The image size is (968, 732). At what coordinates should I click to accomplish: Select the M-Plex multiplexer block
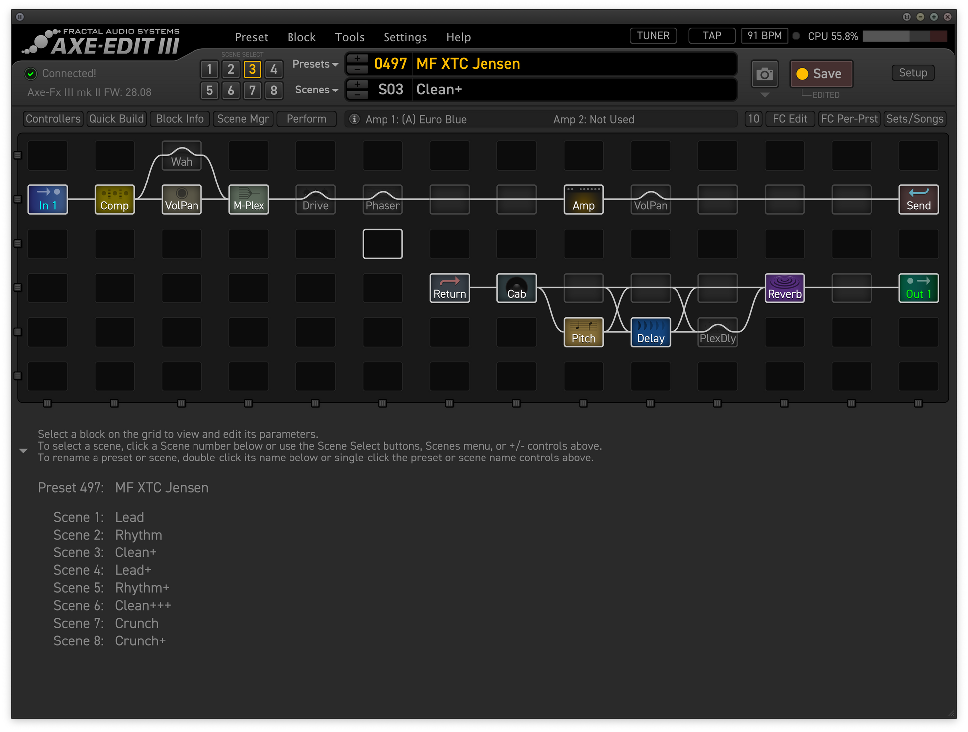(248, 199)
